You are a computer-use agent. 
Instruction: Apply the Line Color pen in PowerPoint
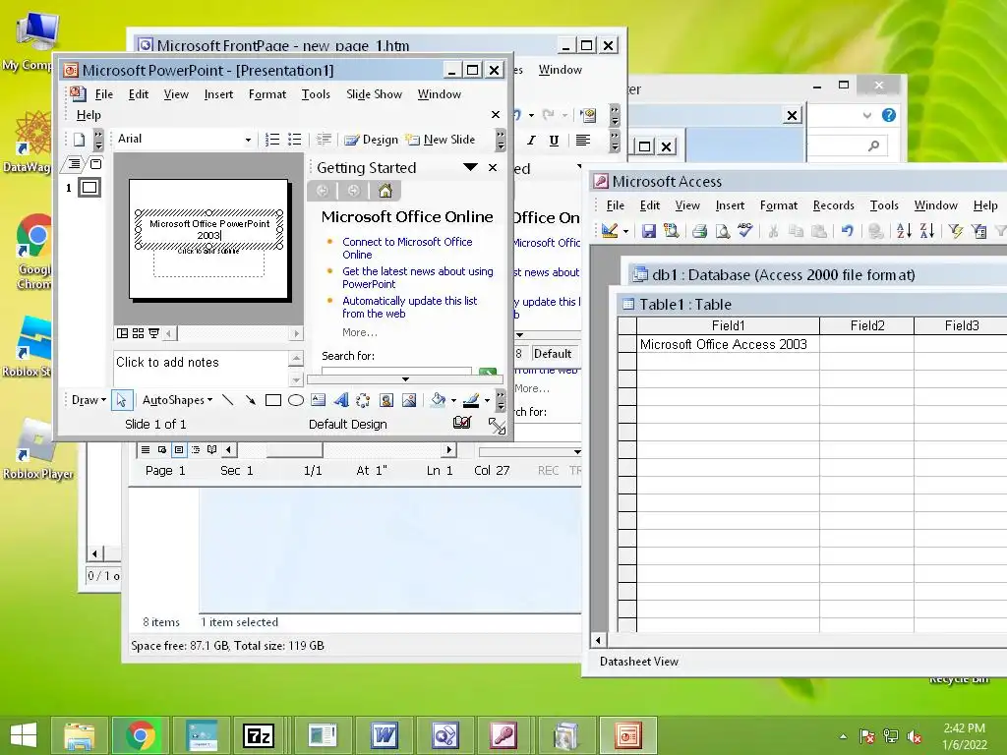click(471, 400)
